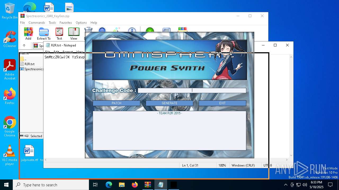Image resolution: width=339 pixels, height=190 pixels.
Task: Click the 100% zoom indicator in Notepad
Action: point(222,165)
